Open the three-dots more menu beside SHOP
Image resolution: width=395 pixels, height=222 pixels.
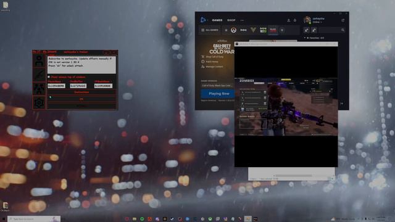tap(242, 20)
